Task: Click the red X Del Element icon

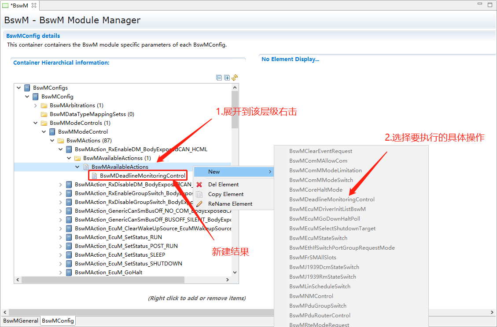Action: (199, 185)
